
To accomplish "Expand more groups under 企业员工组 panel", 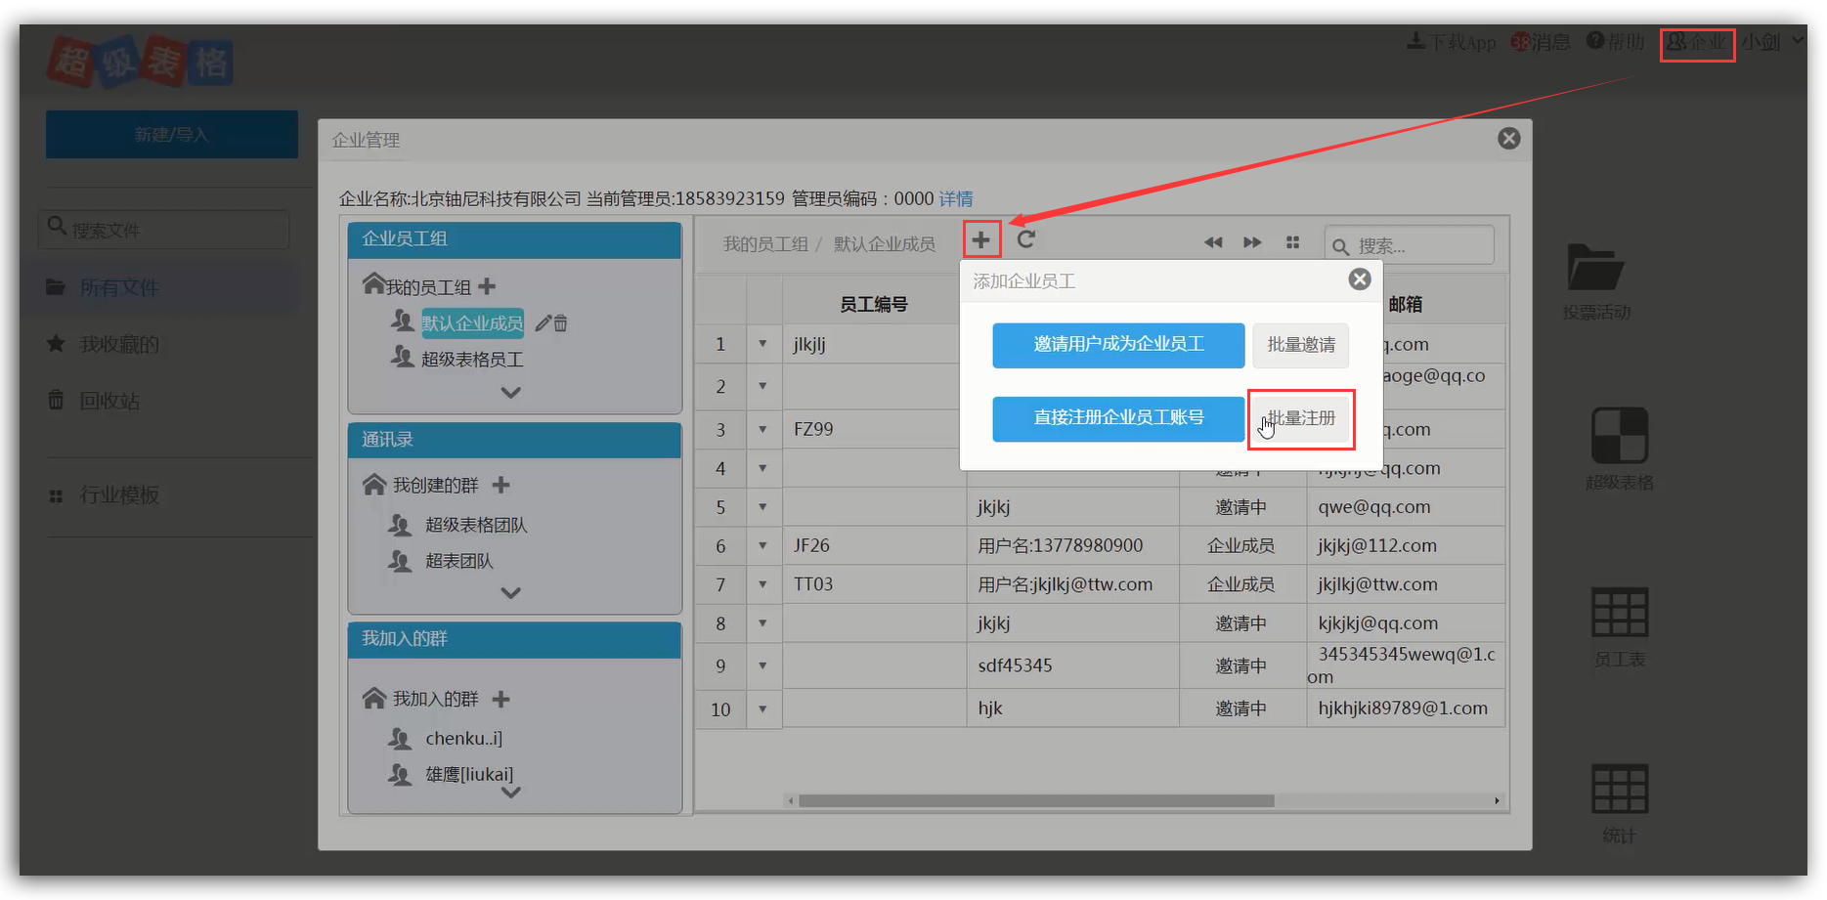I will 510,393.
